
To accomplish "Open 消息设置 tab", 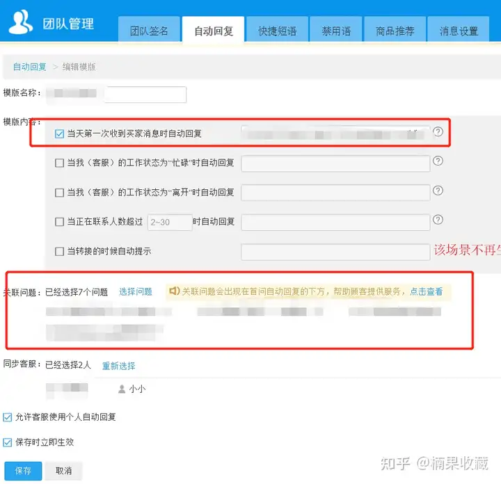I will (459, 29).
